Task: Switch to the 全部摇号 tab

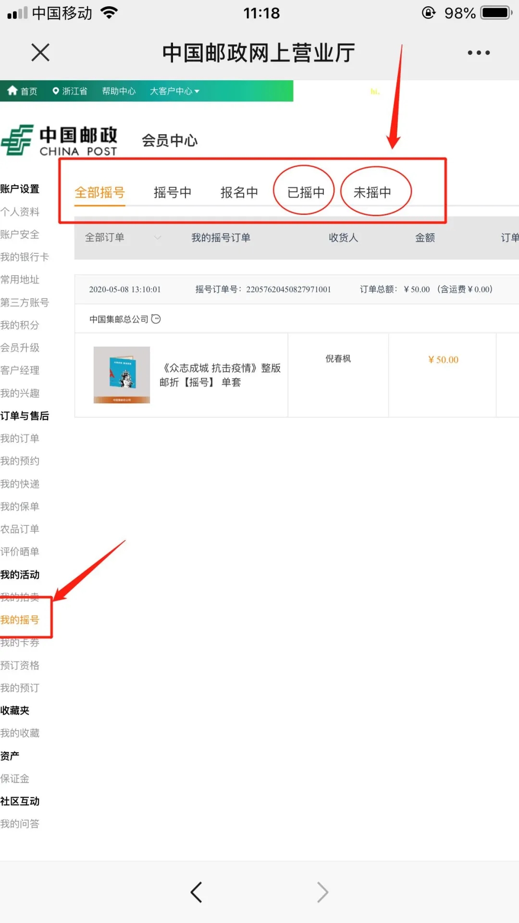Action: pyautogui.click(x=99, y=192)
